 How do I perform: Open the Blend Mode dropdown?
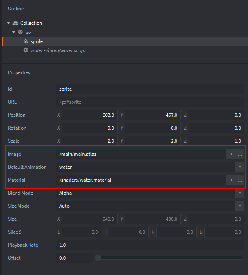point(240,193)
